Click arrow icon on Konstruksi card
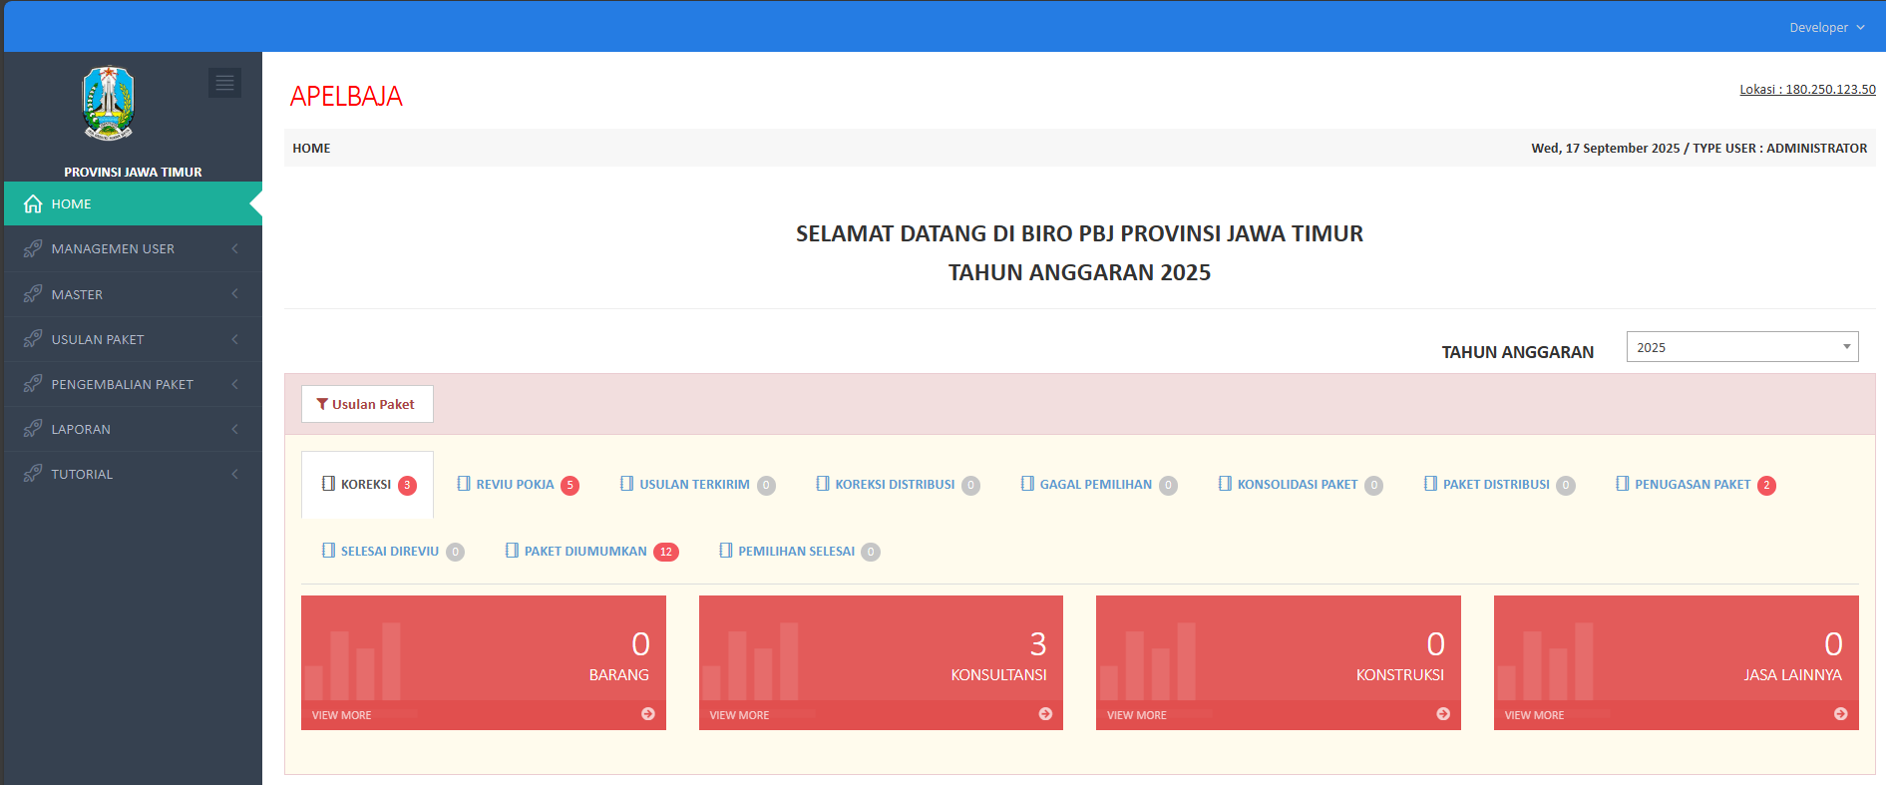The width and height of the screenshot is (1886, 785). click(x=1443, y=714)
